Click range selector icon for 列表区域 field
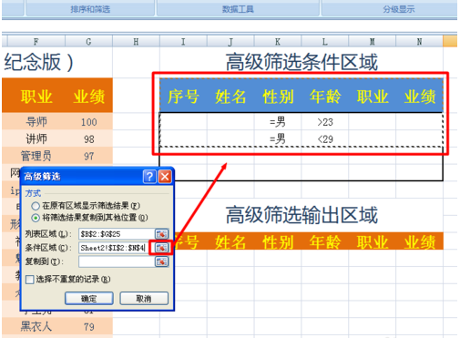 coord(161,234)
